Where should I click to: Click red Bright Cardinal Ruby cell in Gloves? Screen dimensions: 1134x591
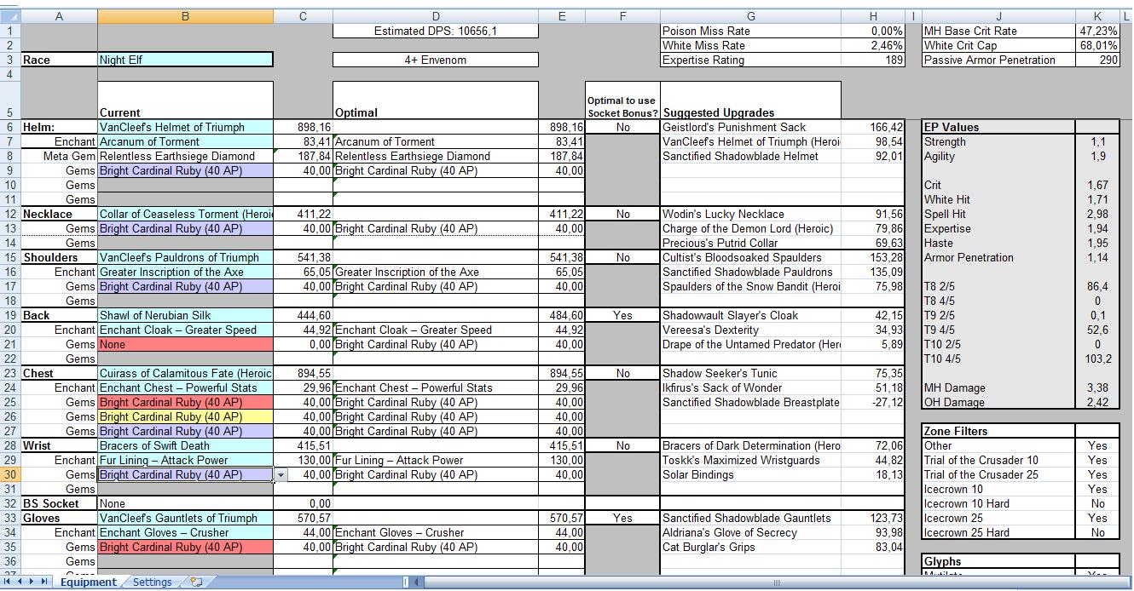pyautogui.click(x=186, y=547)
